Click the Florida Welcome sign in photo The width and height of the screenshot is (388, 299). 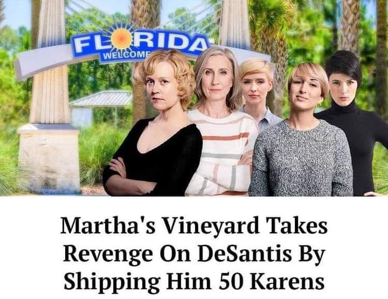point(140,47)
